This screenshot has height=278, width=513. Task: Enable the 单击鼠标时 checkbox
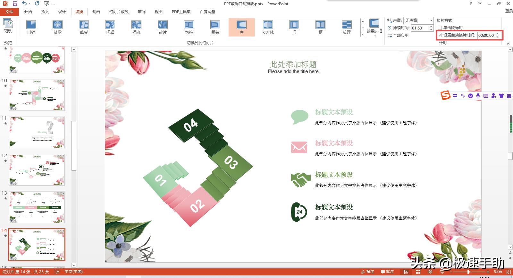pyautogui.click(x=440, y=28)
